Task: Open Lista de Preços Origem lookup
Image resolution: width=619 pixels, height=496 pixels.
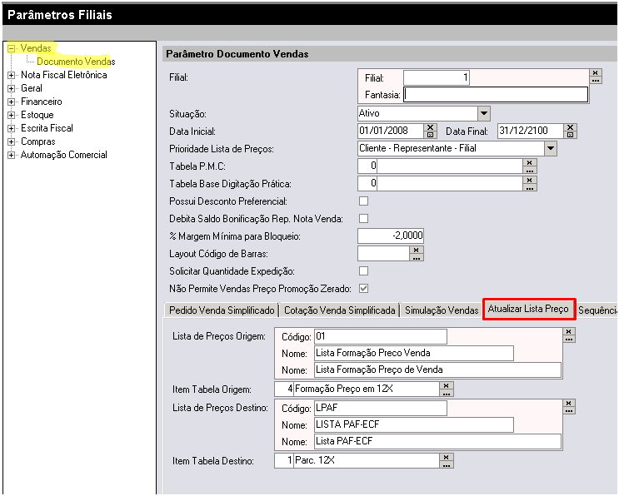Action: pyautogui.click(x=569, y=339)
